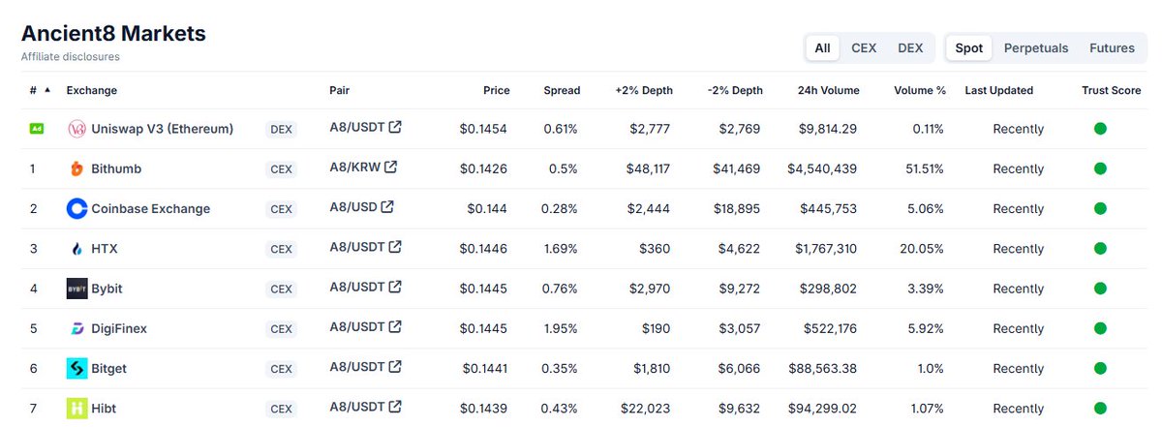Click the DigiFinex logo icon
The width and height of the screenshot is (1162, 427).
pyautogui.click(x=76, y=328)
